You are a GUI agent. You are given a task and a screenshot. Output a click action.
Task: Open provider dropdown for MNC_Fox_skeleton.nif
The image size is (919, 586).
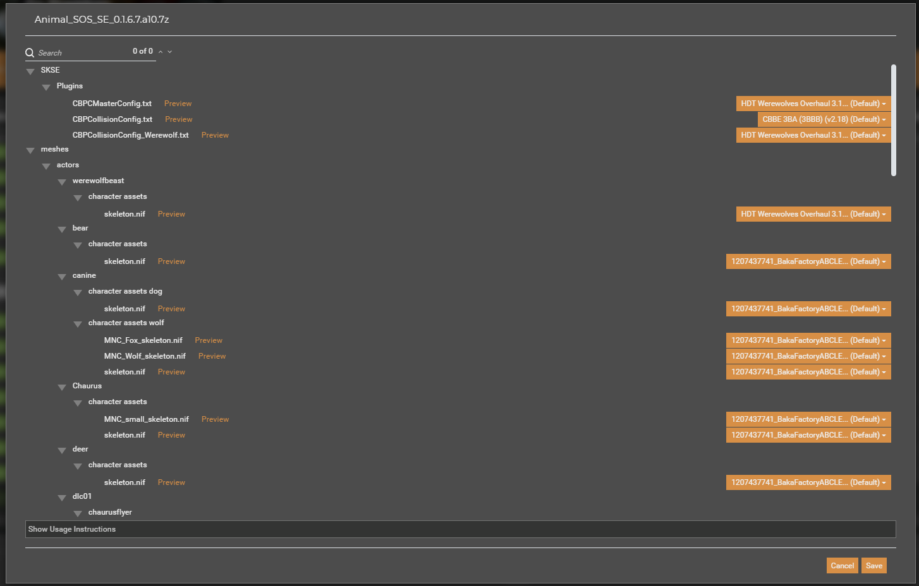(x=808, y=340)
